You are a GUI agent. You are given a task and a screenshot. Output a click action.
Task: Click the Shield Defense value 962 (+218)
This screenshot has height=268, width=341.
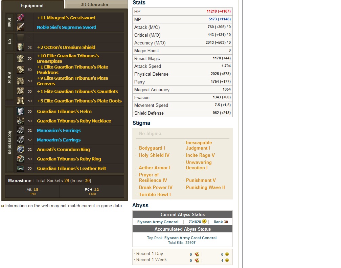222,113
